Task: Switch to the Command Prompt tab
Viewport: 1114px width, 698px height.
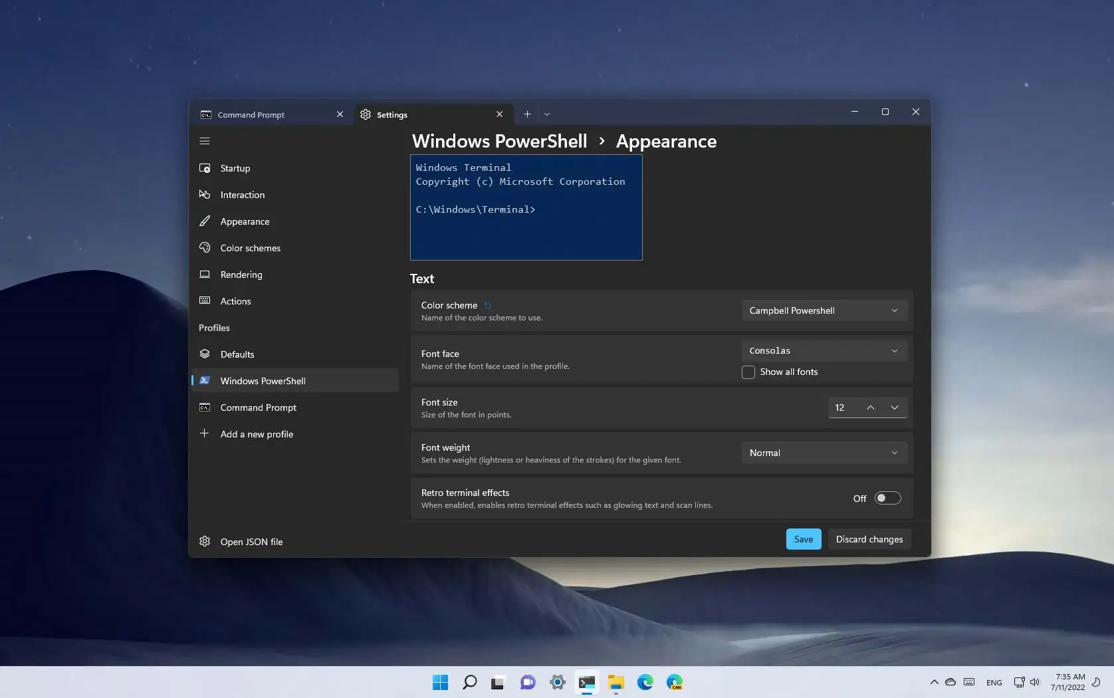Action: [x=251, y=114]
